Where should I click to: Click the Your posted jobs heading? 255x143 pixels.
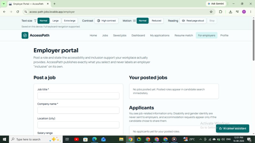click(x=148, y=78)
